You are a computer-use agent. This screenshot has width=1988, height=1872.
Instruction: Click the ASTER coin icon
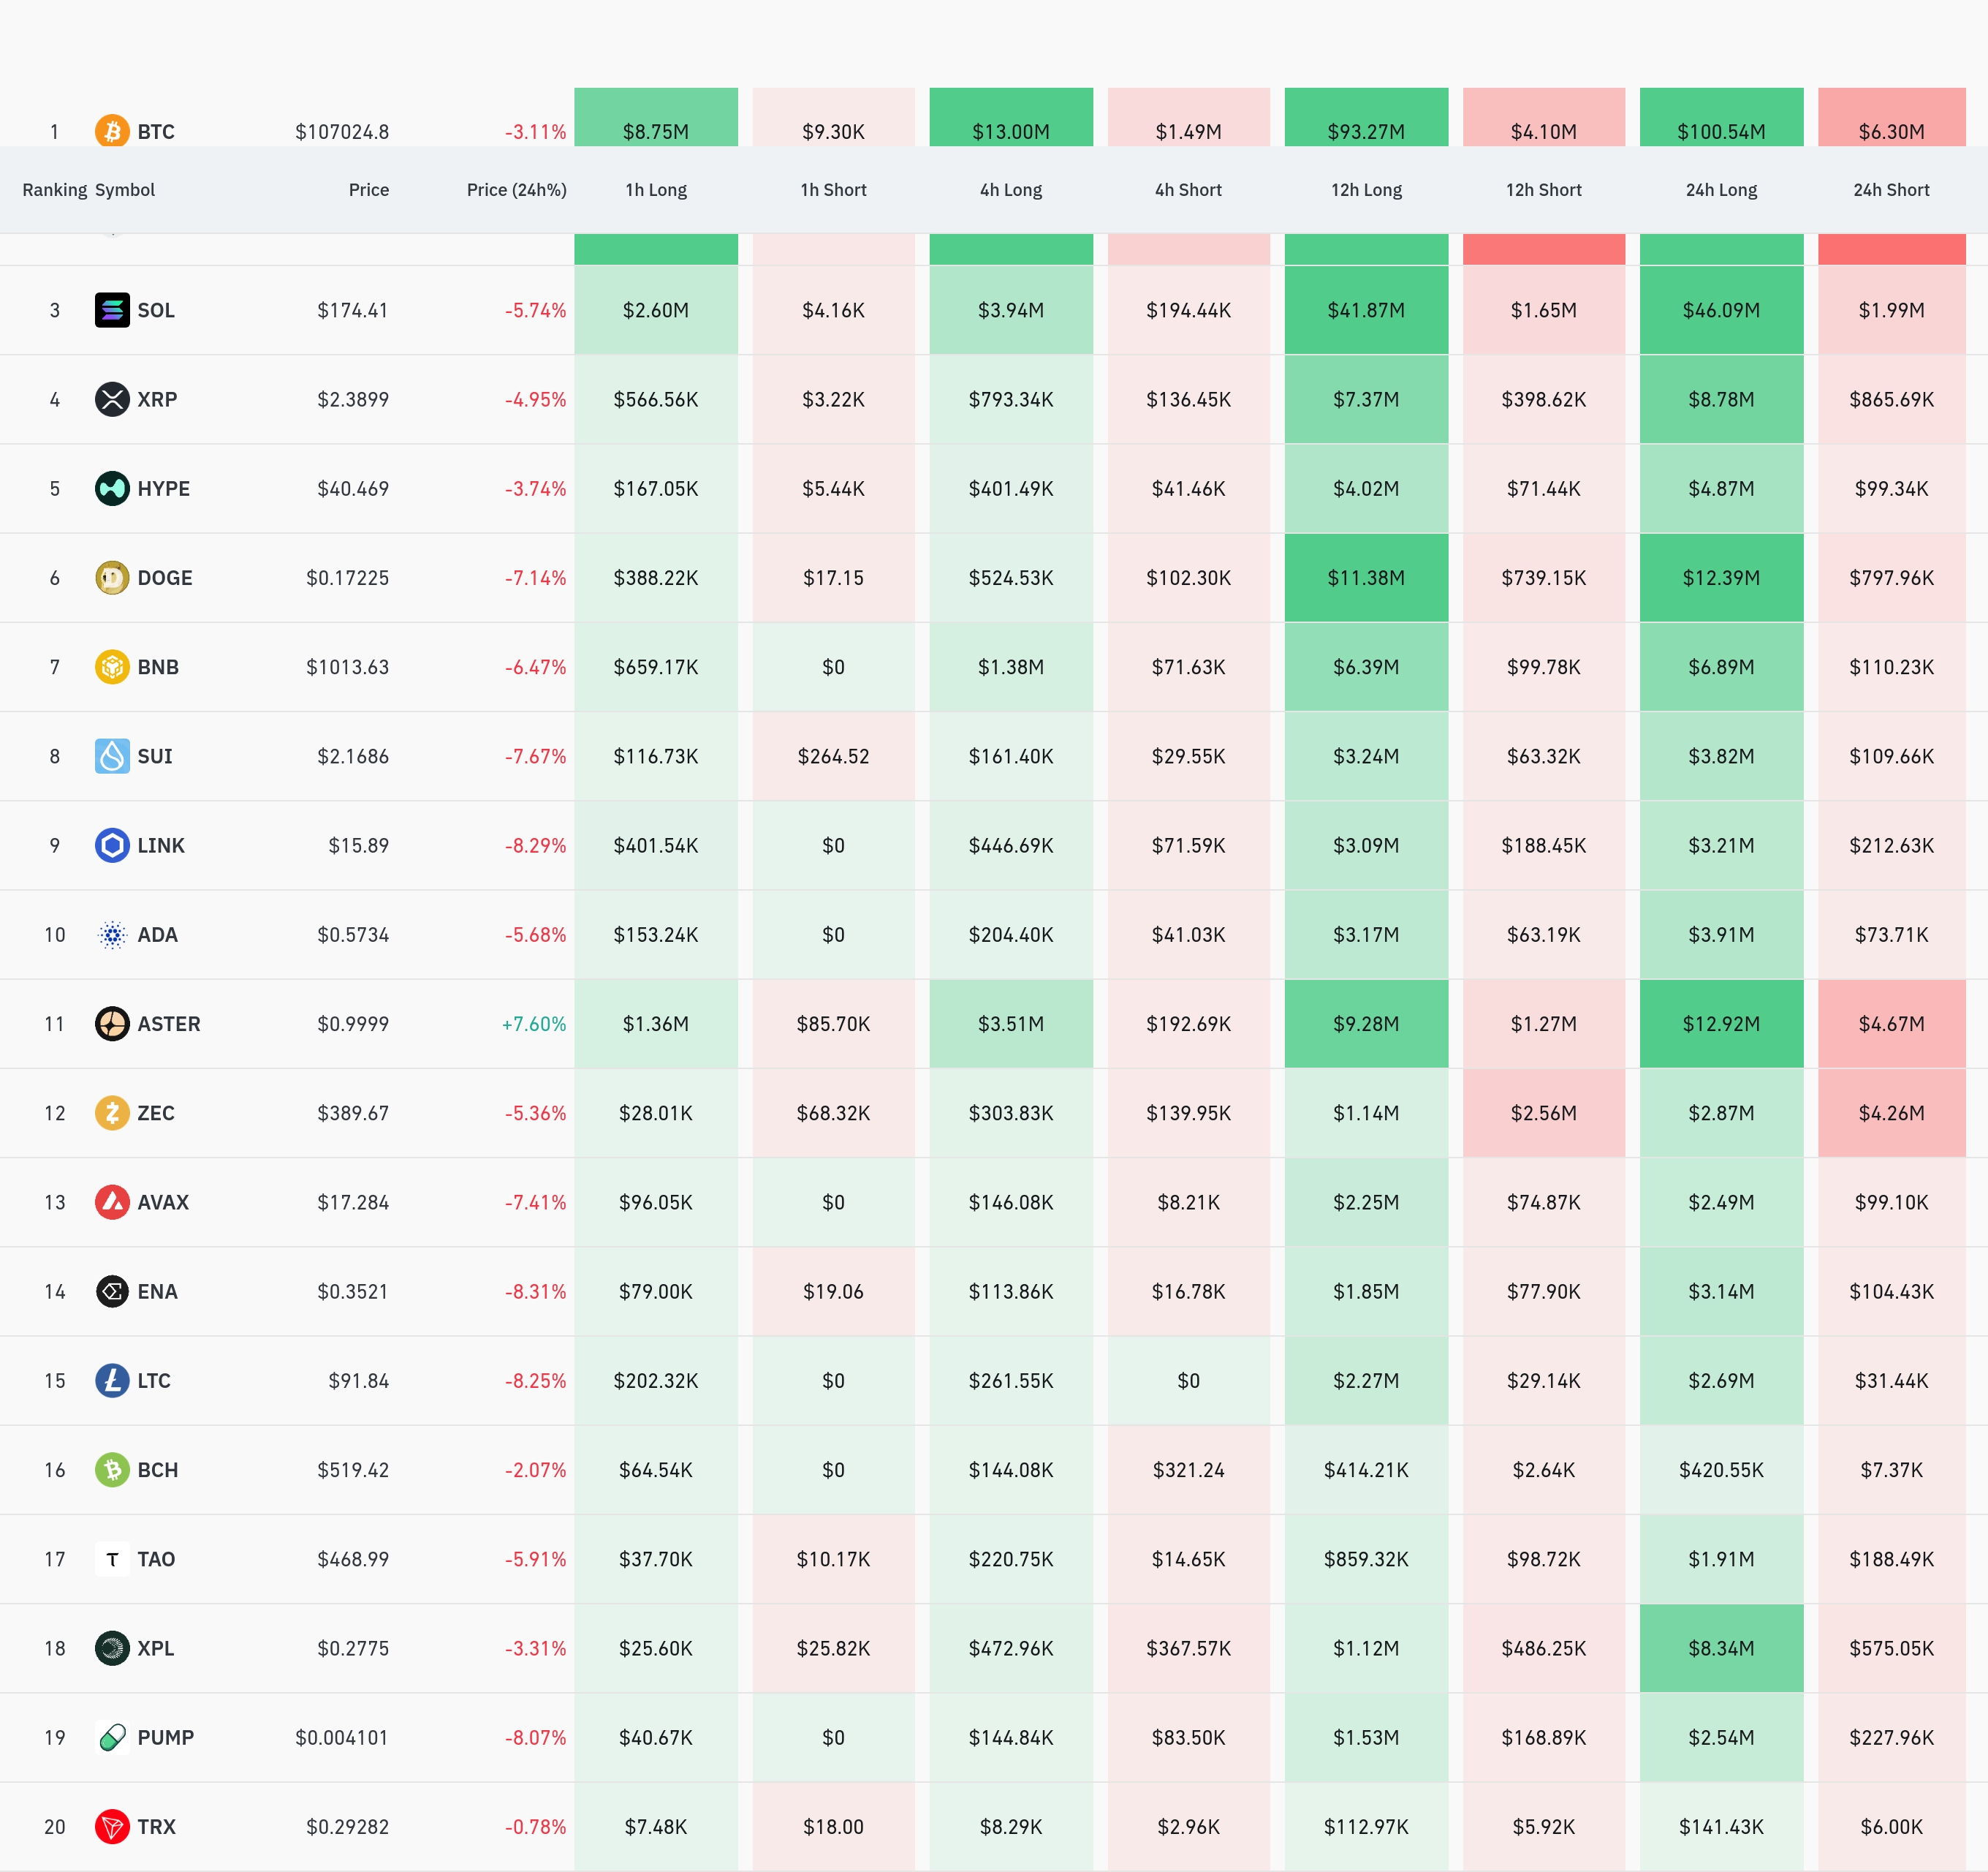click(112, 1024)
